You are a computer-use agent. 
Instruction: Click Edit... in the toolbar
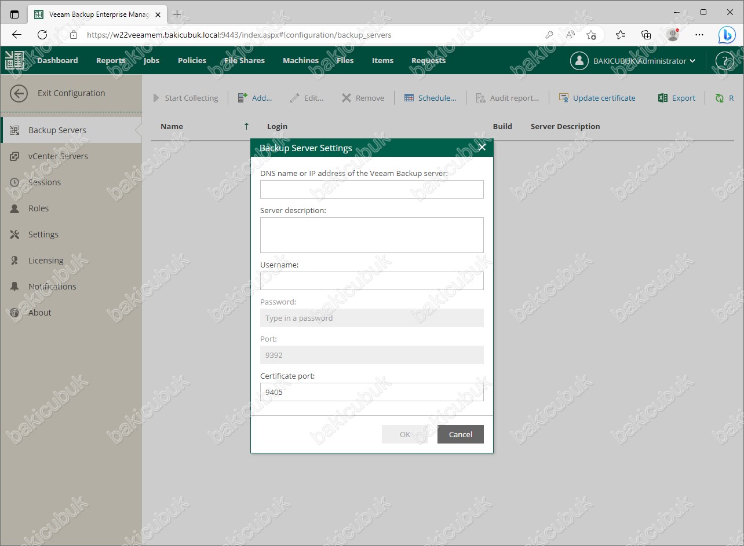pos(307,98)
